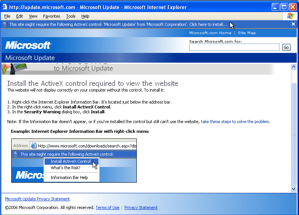
Task: Open the Help menu
Action: (85, 16)
